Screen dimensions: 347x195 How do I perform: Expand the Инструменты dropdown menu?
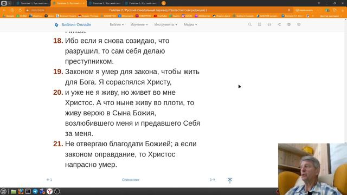(x=166, y=24)
